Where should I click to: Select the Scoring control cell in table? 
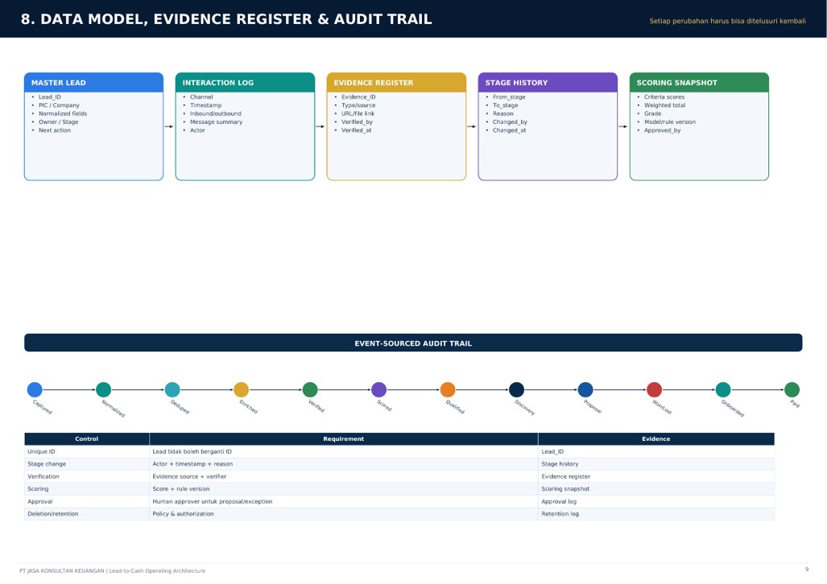coord(86,489)
